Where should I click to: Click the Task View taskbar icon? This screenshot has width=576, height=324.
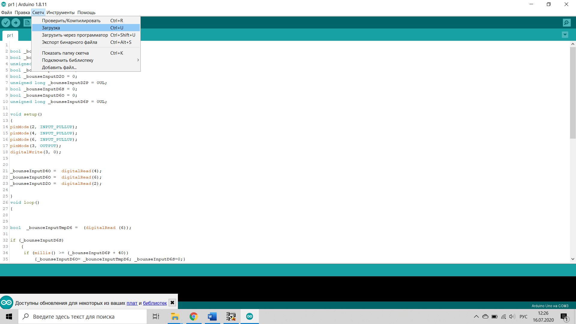156,316
